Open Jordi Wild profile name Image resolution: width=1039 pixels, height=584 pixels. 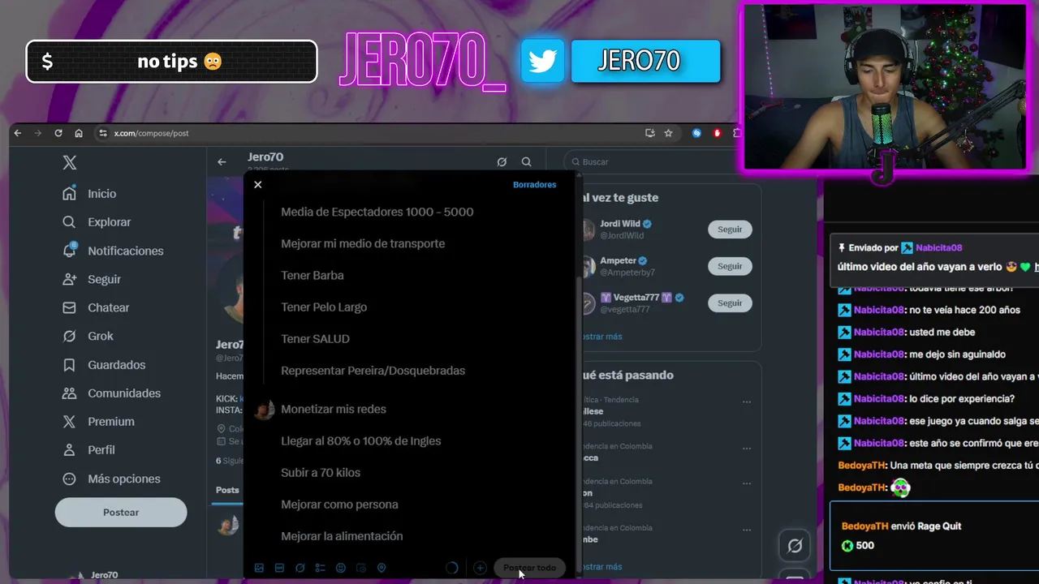620,224
